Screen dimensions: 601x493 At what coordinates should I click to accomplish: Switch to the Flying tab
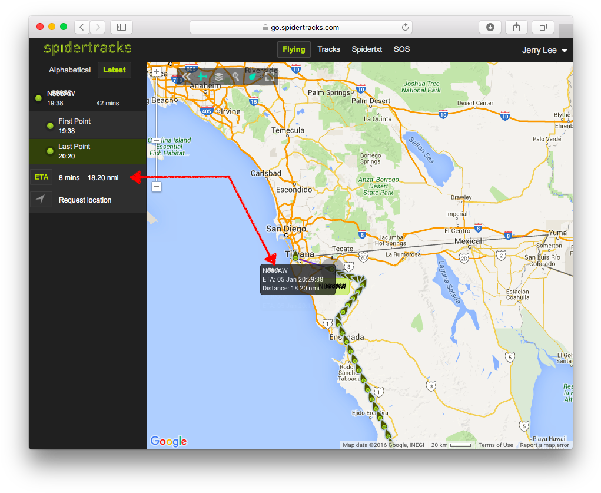[294, 49]
